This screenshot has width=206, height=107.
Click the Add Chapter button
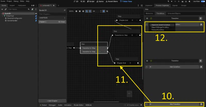[x=52, y=101]
